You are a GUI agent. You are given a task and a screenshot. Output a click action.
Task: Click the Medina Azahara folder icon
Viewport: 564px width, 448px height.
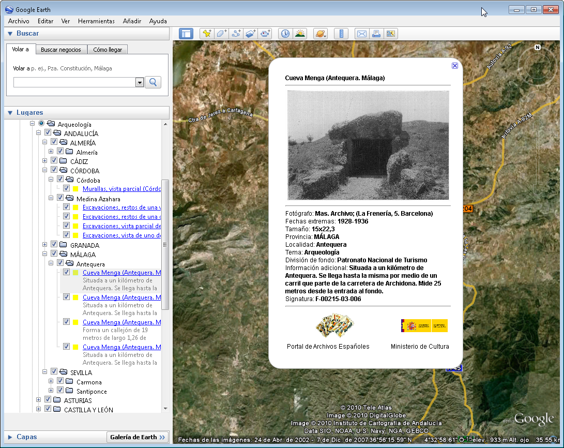70,198
